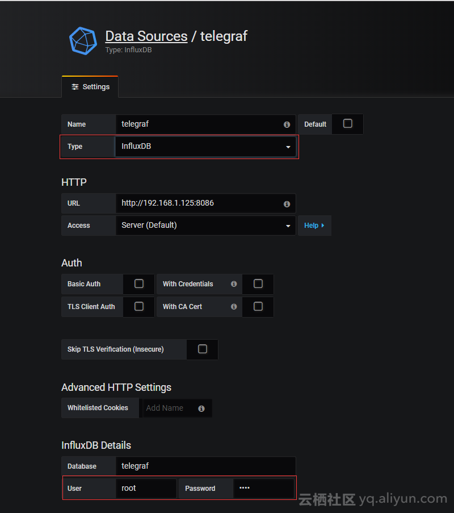Click the InfluxDB data source logo icon
This screenshot has height=513, width=454.
[x=83, y=41]
